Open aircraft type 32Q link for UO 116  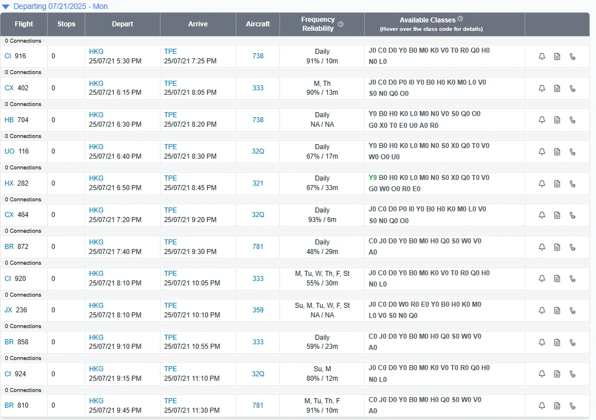click(x=258, y=151)
